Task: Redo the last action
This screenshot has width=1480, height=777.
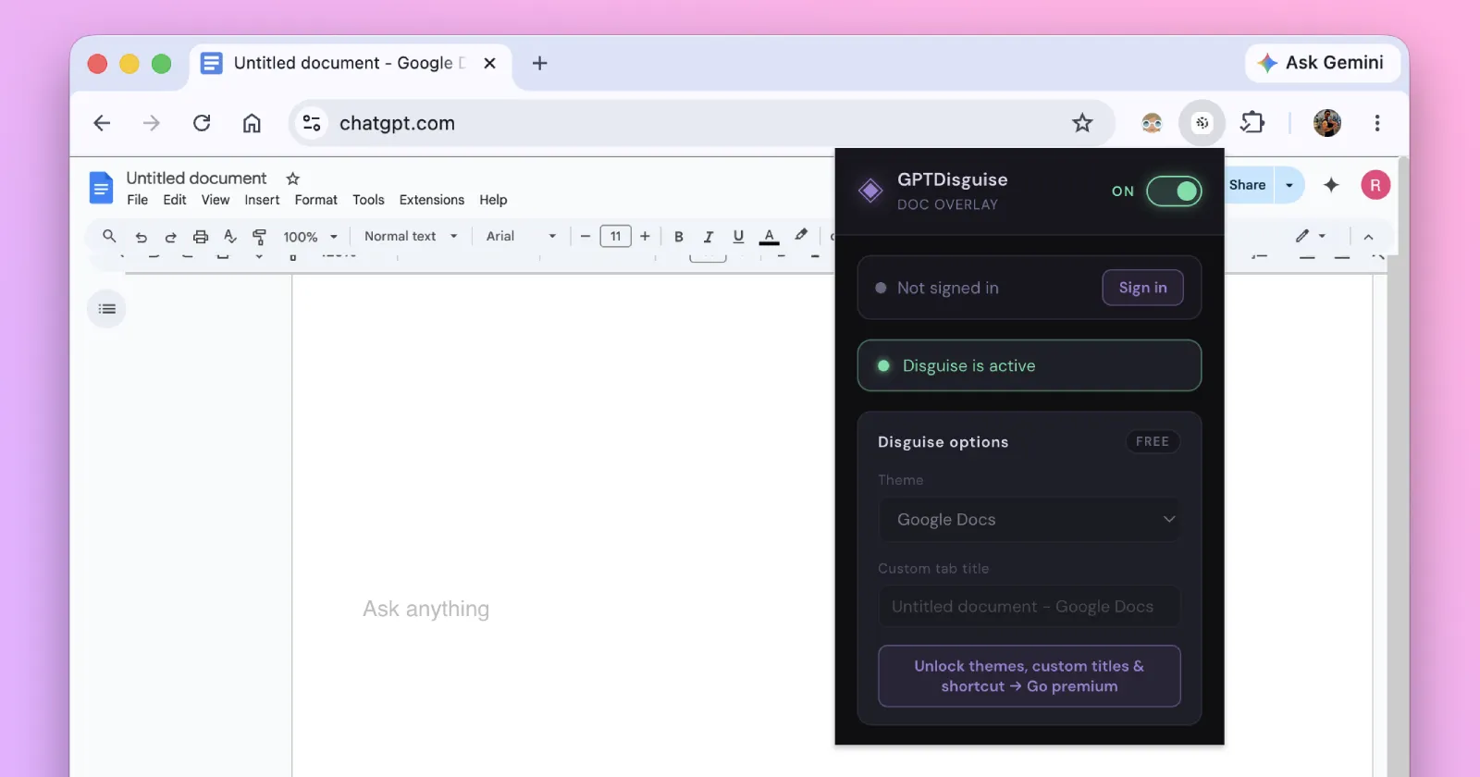Action: coord(170,237)
